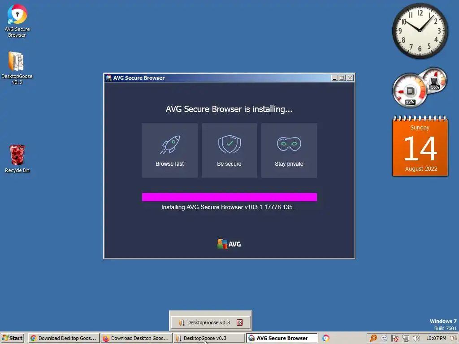
Task: Open the volume speaker tray icon
Action: coord(416,338)
